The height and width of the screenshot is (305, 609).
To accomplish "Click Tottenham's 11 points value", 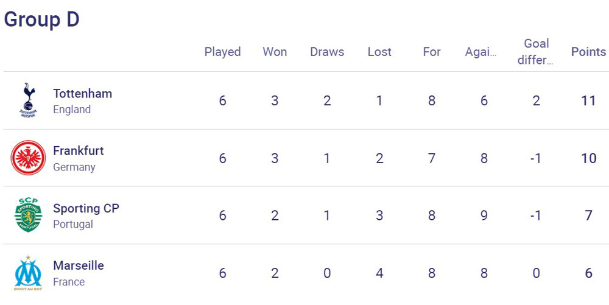I will pos(588,100).
